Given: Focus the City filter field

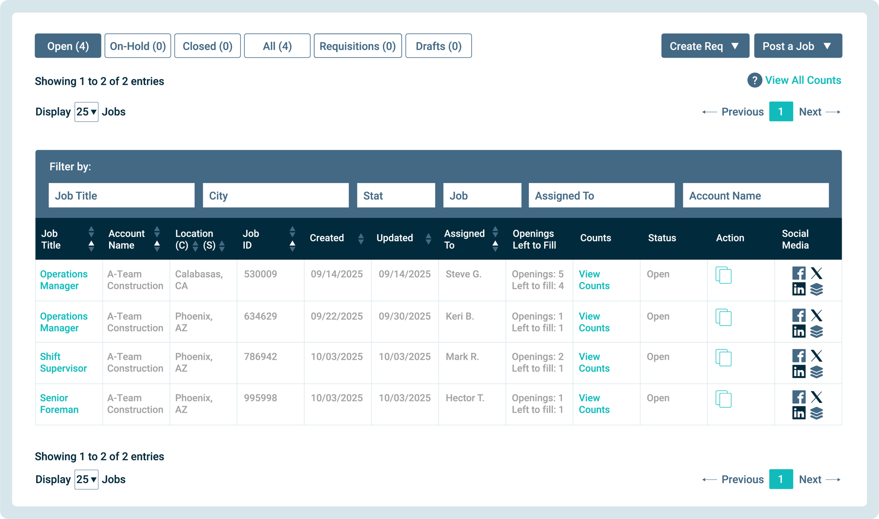Looking at the screenshot, I should click(x=276, y=196).
